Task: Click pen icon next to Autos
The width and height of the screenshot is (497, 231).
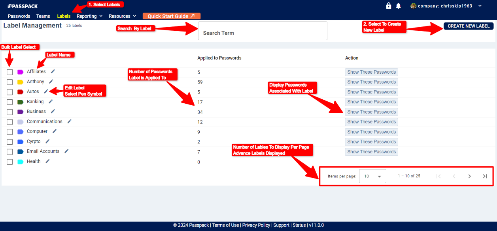Action: tap(46, 91)
